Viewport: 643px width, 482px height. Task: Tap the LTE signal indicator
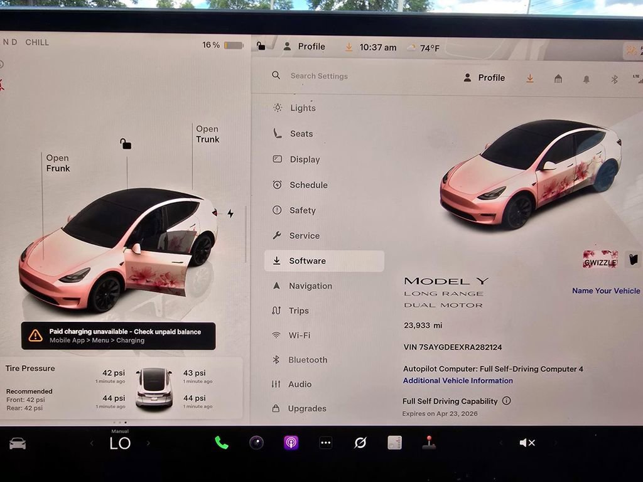point(637,78)
